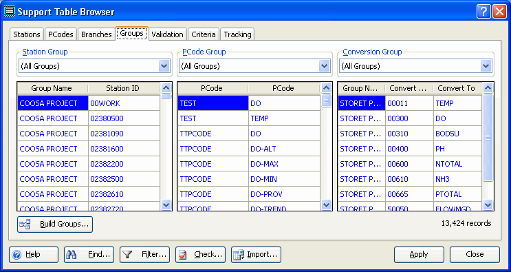Viewport: 511px width, 272px height.
Task: Select the 02381090 station ID cell
Action: click(124, 134)
